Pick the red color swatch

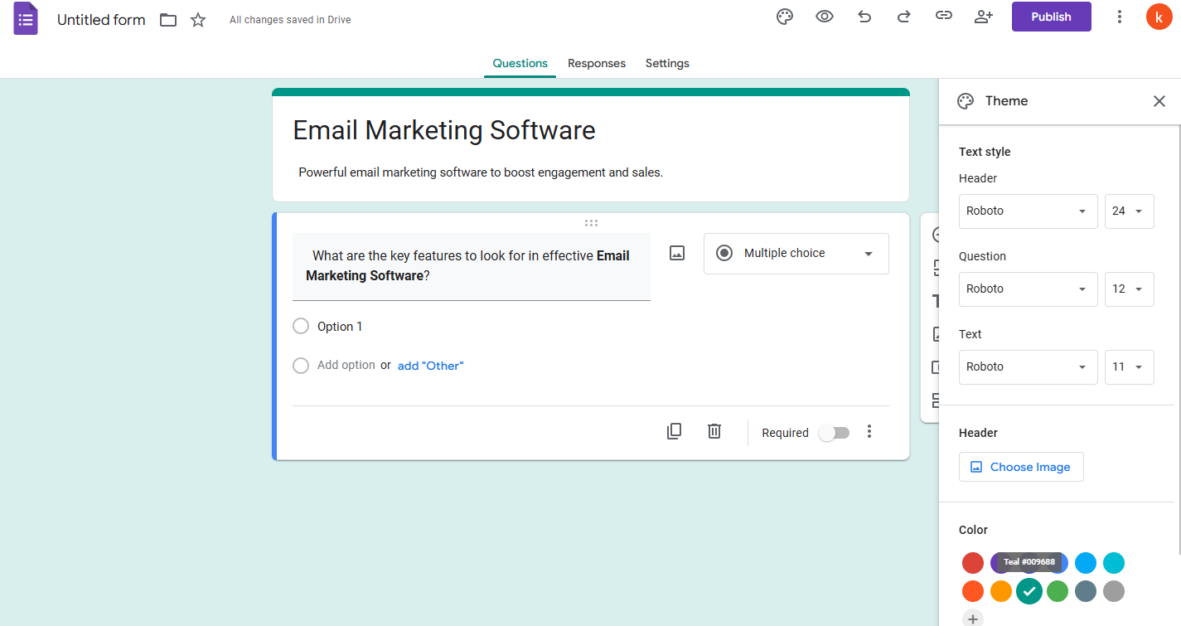tap(973, 564)
